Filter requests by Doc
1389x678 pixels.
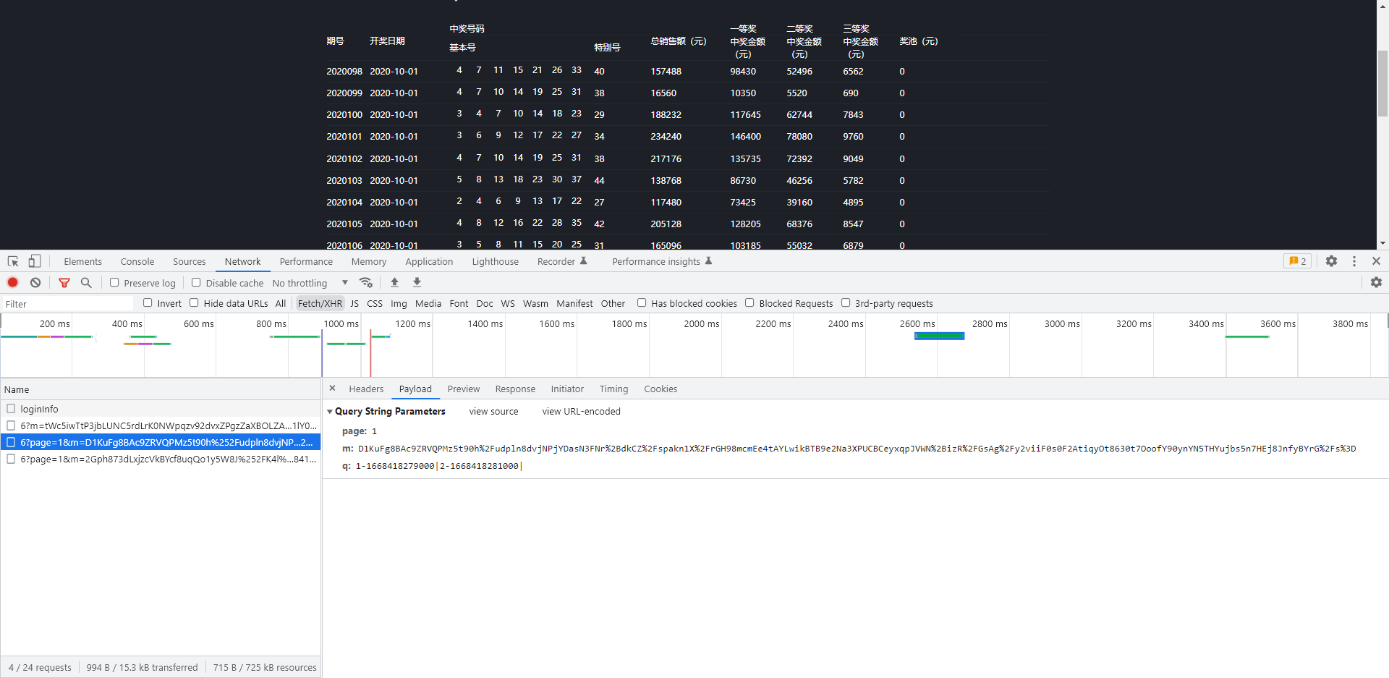(x=485, y=303)
